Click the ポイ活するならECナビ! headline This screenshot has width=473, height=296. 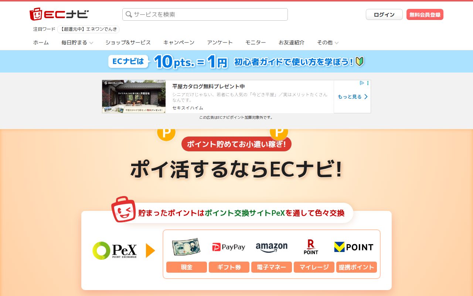point(236,170)
